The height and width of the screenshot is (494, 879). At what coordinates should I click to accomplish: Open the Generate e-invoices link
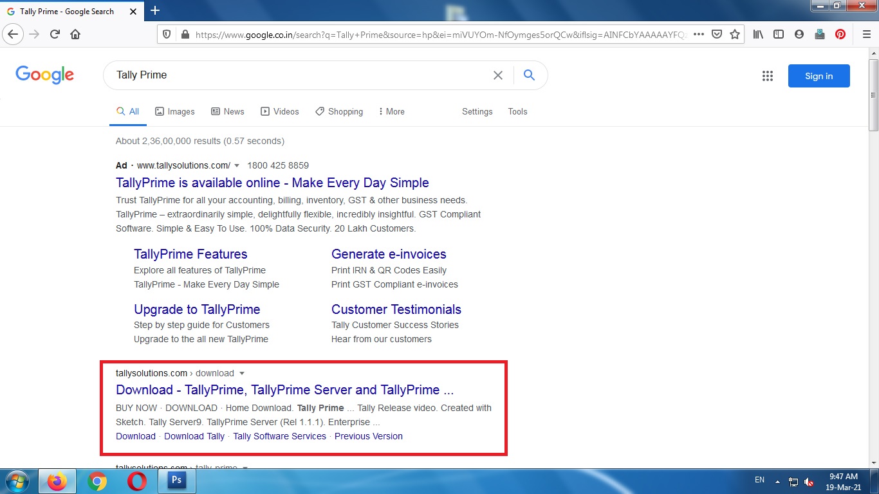pyautogui.click(x=389, y=254)
